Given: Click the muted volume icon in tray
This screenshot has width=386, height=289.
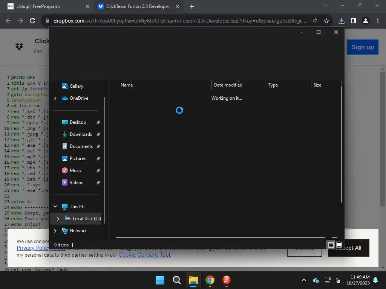Looking at the screenshot, I should (x=337, y=280).
